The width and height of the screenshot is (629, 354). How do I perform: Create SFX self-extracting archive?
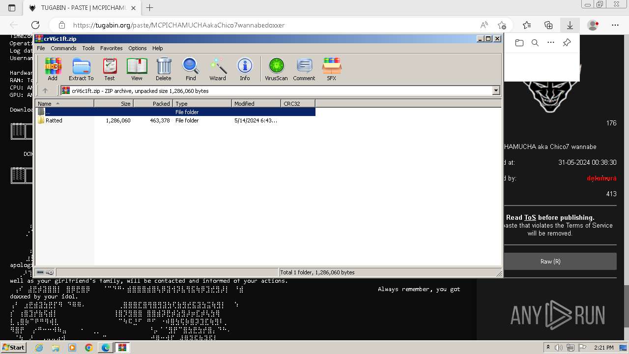[x=332, y=69]
